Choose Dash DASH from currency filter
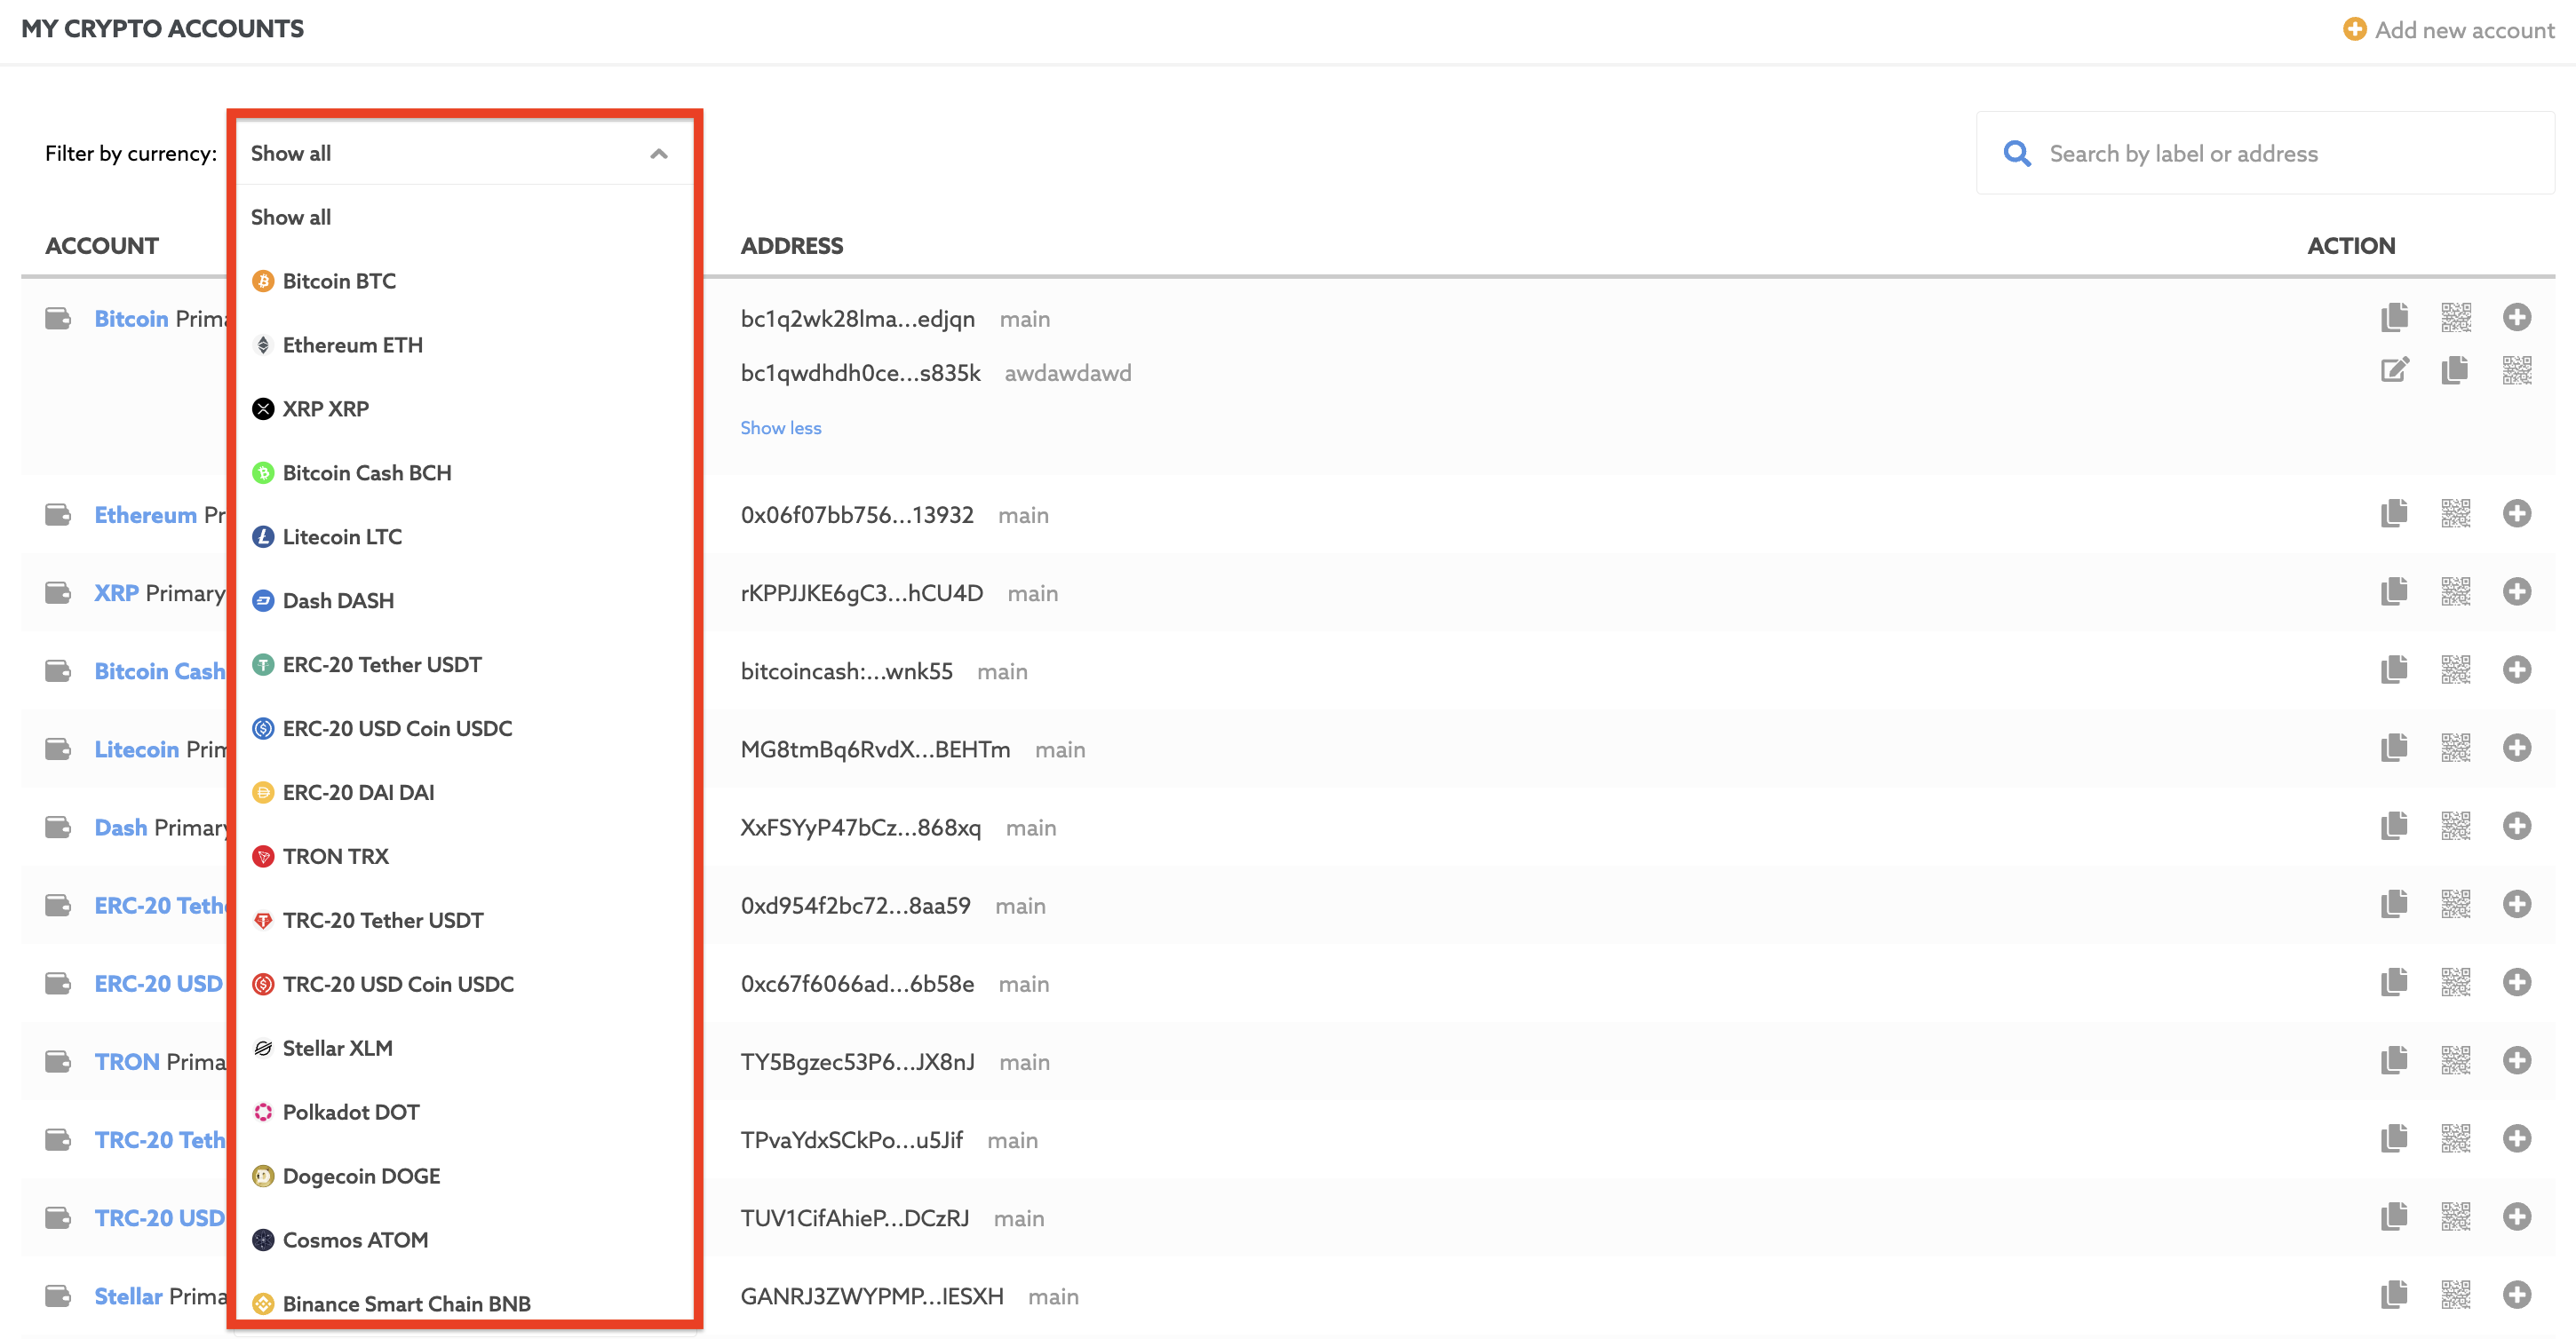Screen dimensions: 2576x1339 point(464,600)
